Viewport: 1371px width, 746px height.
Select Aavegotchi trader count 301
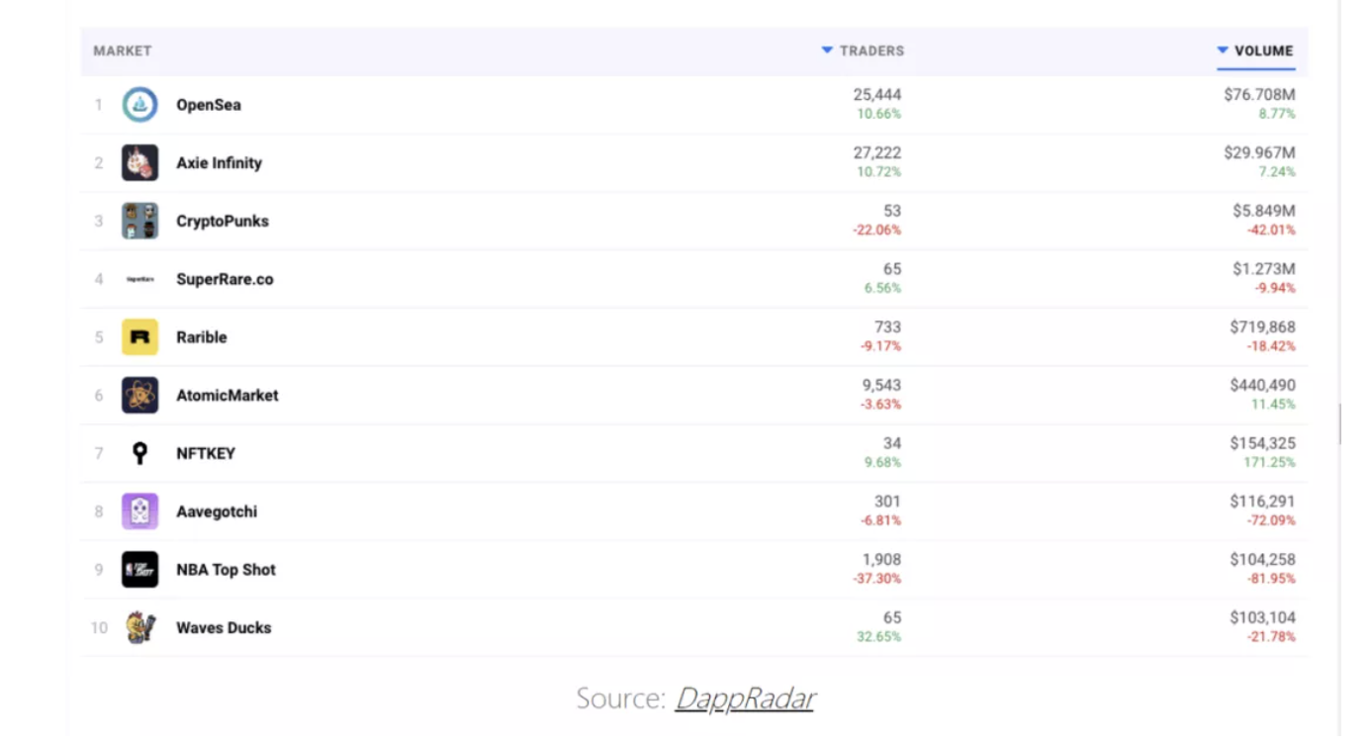(888, 502)
